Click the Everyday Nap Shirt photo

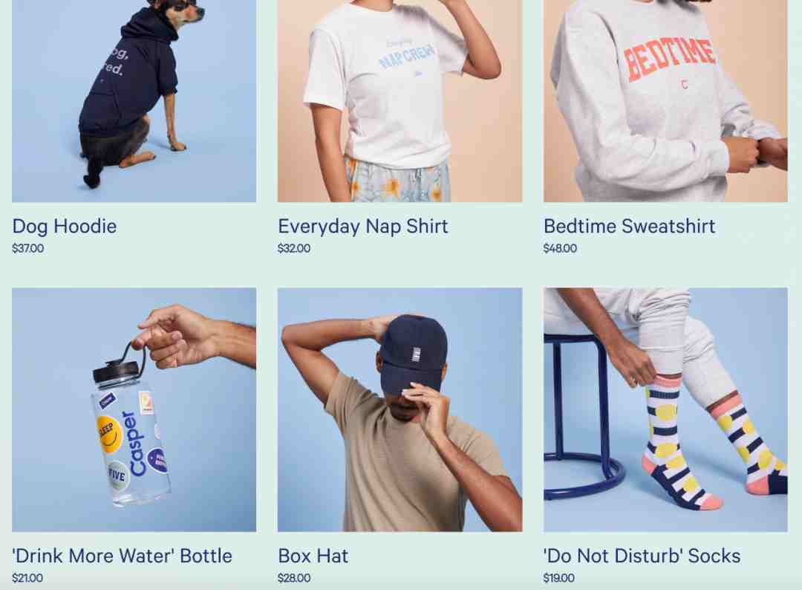[x=400, y=101]
